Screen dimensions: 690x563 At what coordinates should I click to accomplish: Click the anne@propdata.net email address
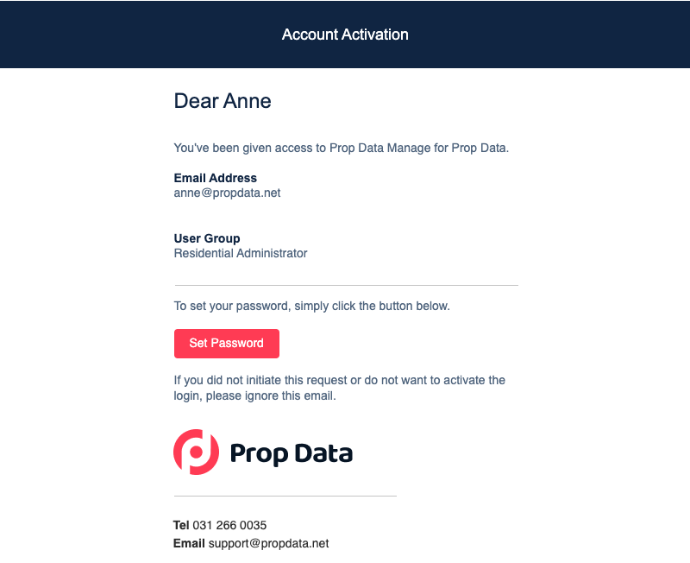(x=227, y=193)
